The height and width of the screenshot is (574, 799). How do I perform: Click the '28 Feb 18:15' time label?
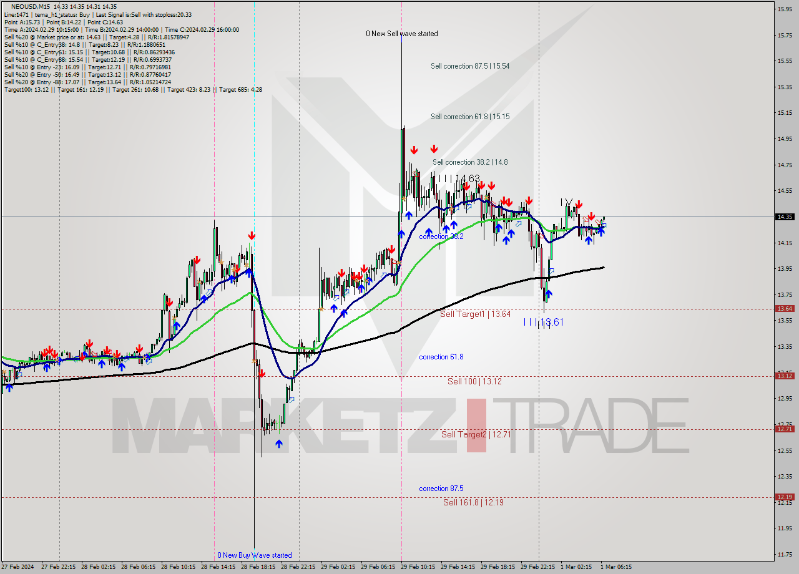(258, 567)
